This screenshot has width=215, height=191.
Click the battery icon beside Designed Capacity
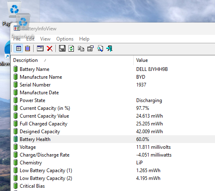coord(16,131)
